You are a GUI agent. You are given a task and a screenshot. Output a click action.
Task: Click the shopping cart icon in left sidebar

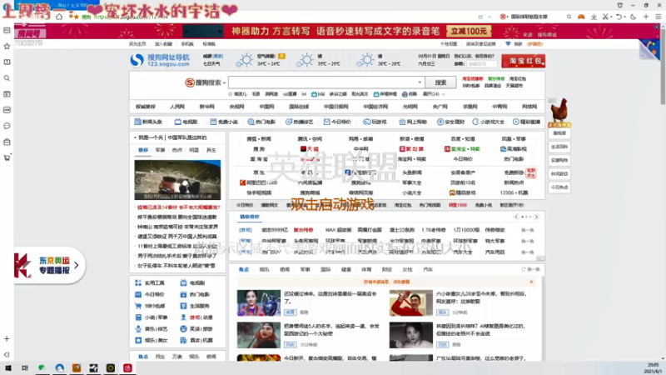tap(7, 157)
